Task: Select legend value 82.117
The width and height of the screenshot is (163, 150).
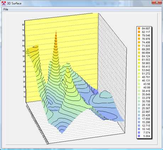Action: tap(146, 32)
